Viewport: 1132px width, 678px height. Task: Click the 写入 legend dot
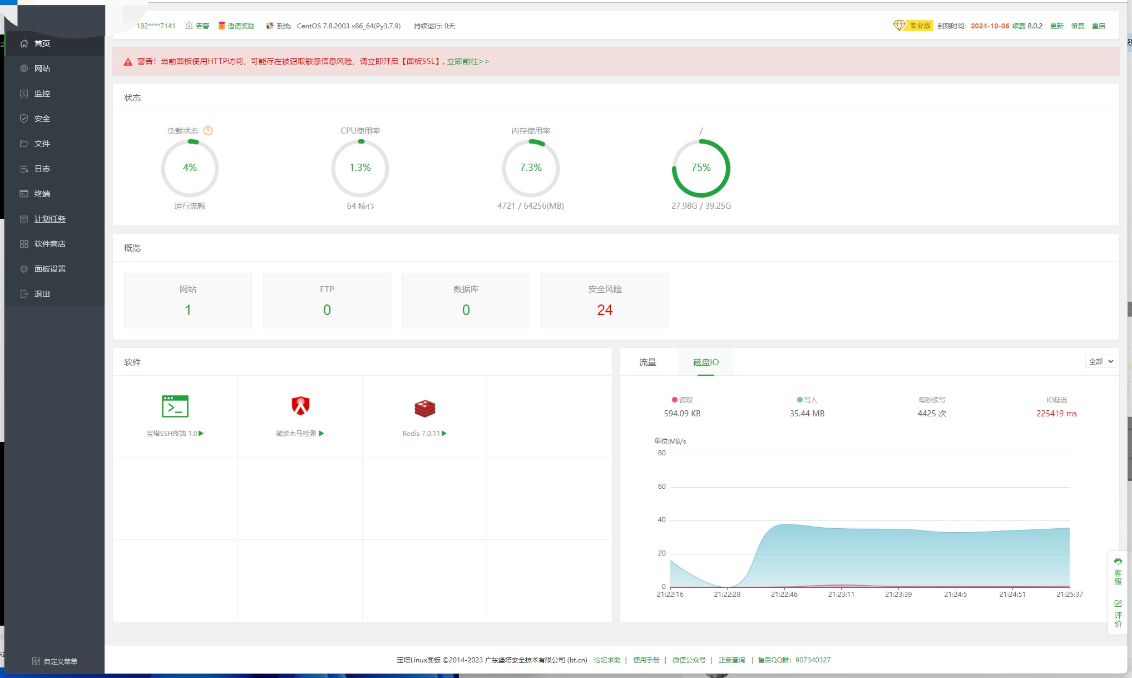(x=800, y=400)
